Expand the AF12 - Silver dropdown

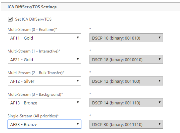(x=44, y=81)
